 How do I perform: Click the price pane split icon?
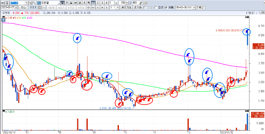(246, 17)
